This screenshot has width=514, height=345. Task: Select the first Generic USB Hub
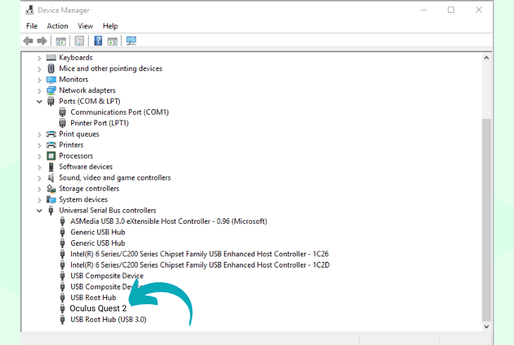[98, 232]
